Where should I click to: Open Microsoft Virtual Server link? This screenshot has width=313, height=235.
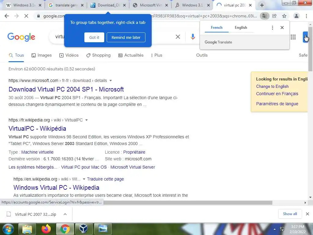pyautogui.click(x=133, y=167)
